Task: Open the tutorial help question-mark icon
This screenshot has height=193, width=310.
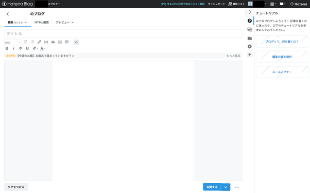Action: coord(250,21)
